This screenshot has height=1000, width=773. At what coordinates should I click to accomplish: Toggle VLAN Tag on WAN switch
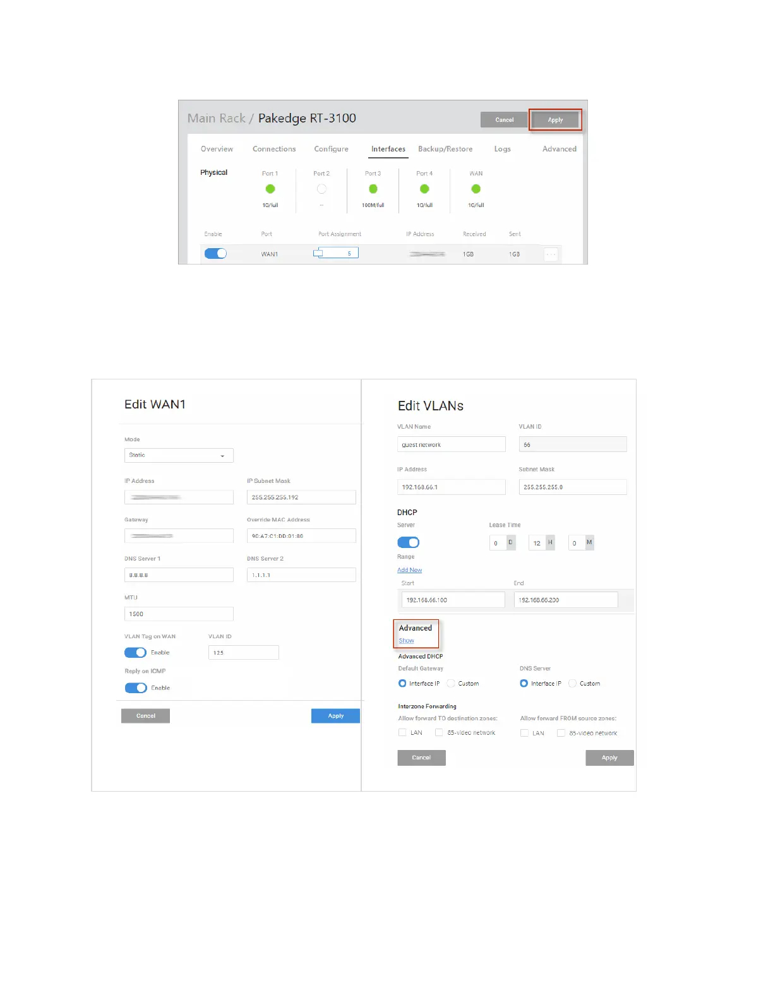(135, 653)
